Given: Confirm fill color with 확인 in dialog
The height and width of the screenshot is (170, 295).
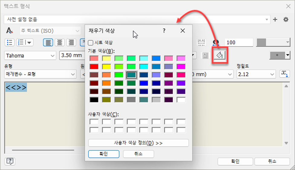Looking at the screenshot, I should (104, 154).
